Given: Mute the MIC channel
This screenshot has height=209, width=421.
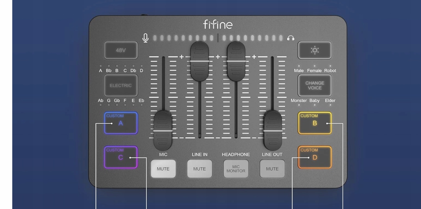Looking at the screenshot, I should point(163,169).
